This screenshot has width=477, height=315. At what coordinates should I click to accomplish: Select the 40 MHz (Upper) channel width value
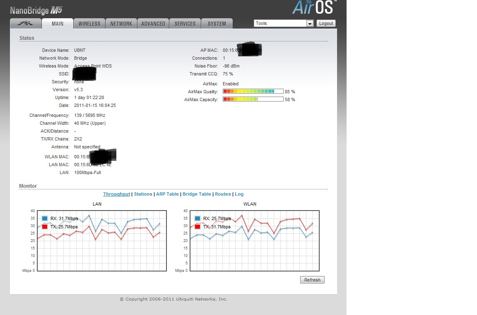pyautogui.click(x=90, y=124)
